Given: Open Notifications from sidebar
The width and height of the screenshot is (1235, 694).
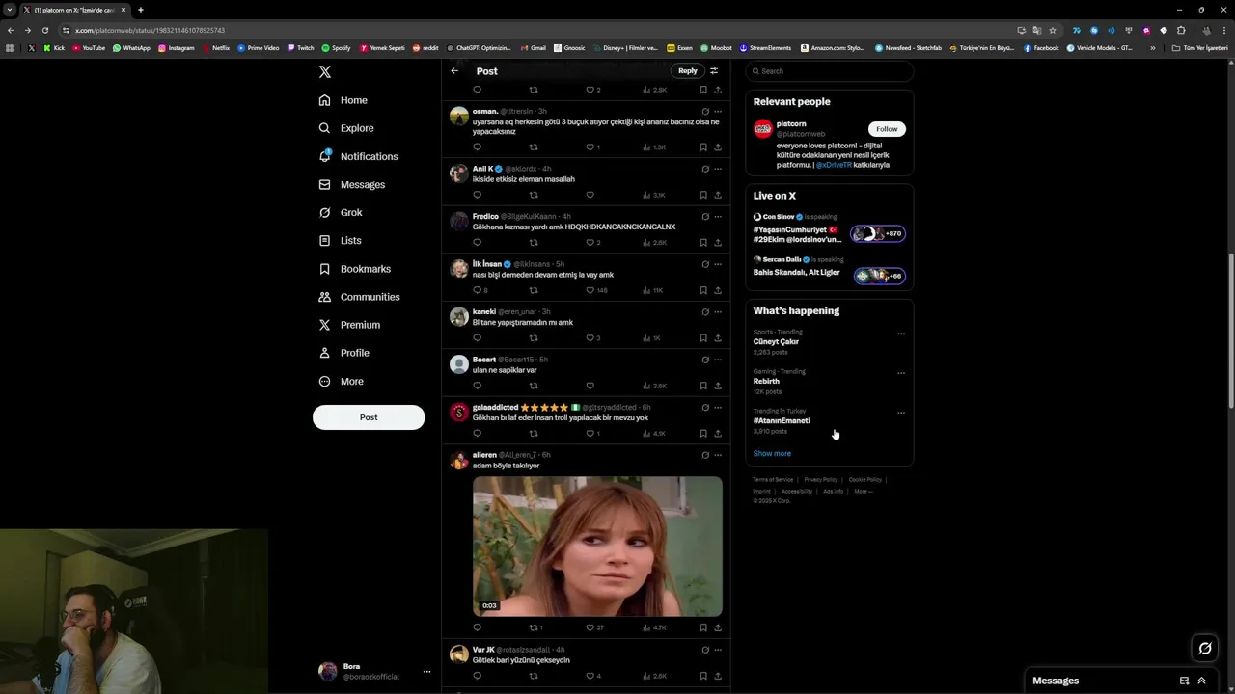Looking at the screenshot, I should pos(359,156).
